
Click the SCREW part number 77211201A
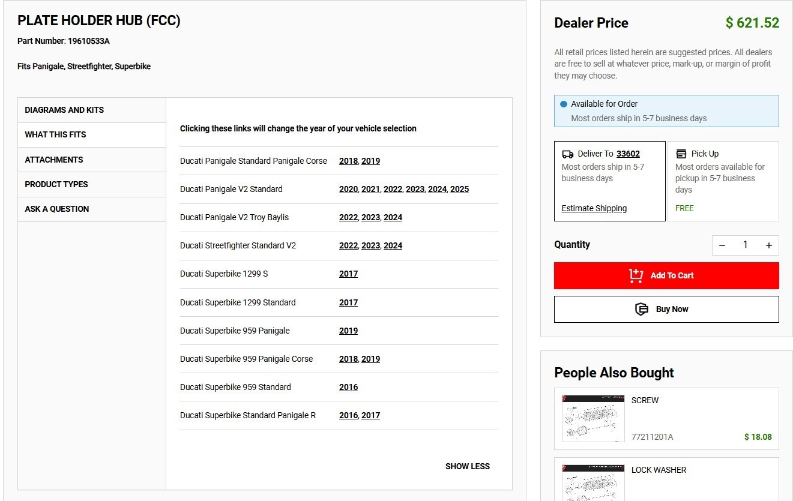coord(652,437)
